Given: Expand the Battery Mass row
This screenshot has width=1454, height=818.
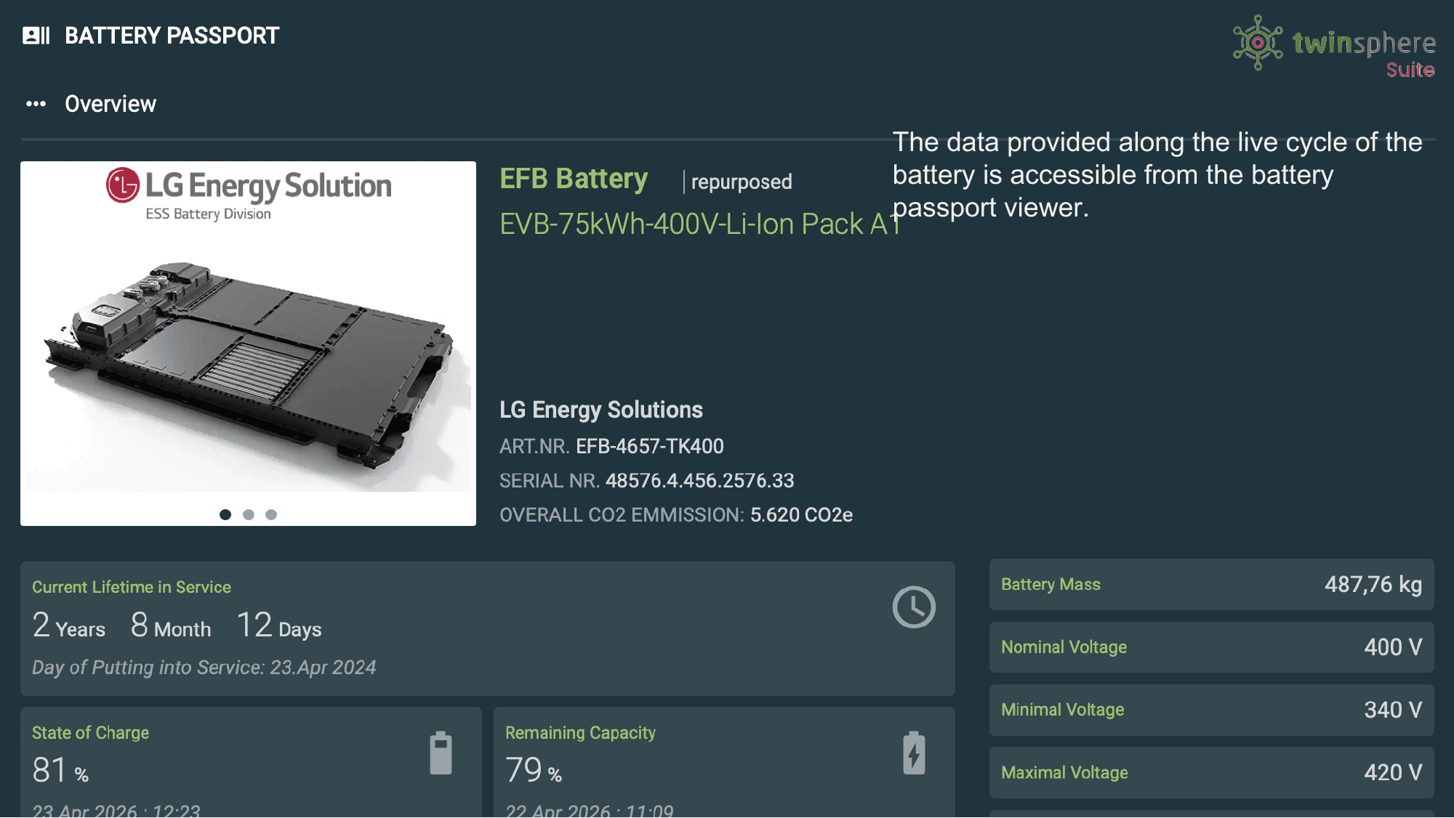Looking at the screenshot, I should [1210, 585].
